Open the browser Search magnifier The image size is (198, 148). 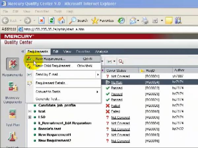(78, 20)
